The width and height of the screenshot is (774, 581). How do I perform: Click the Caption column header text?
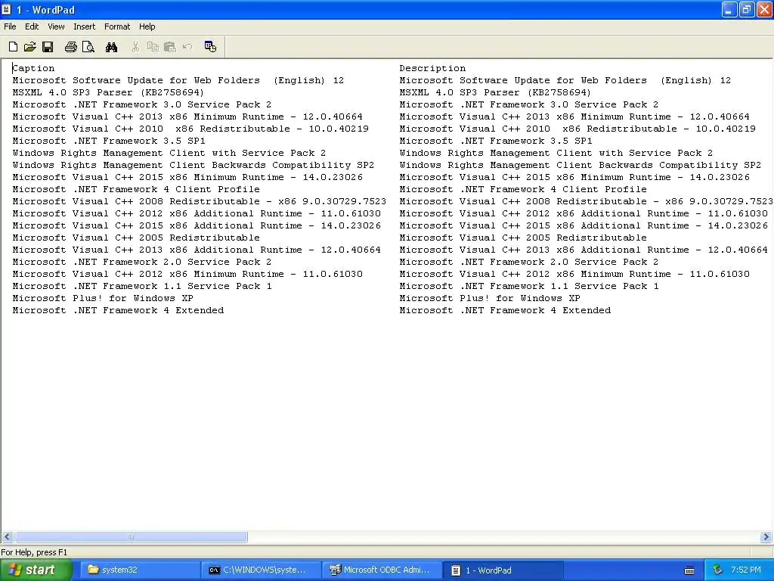click(33, 68)
